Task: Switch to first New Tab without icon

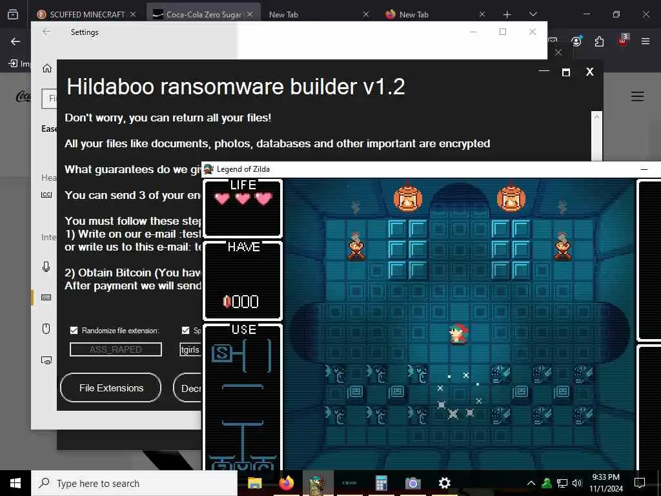Action: (x=283, y=14)
